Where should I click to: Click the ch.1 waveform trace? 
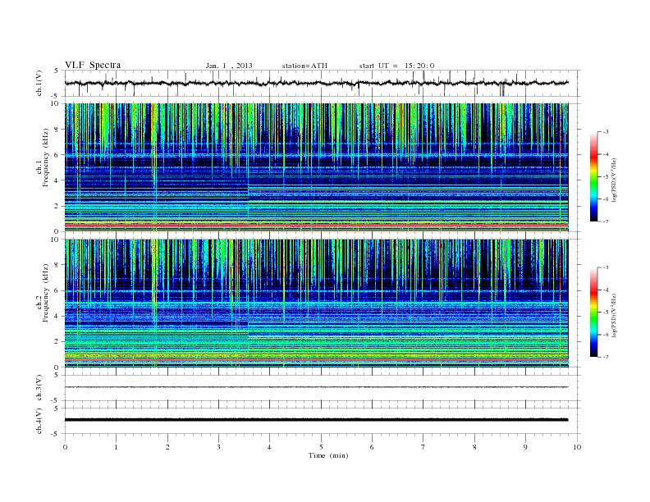(316, 83)
